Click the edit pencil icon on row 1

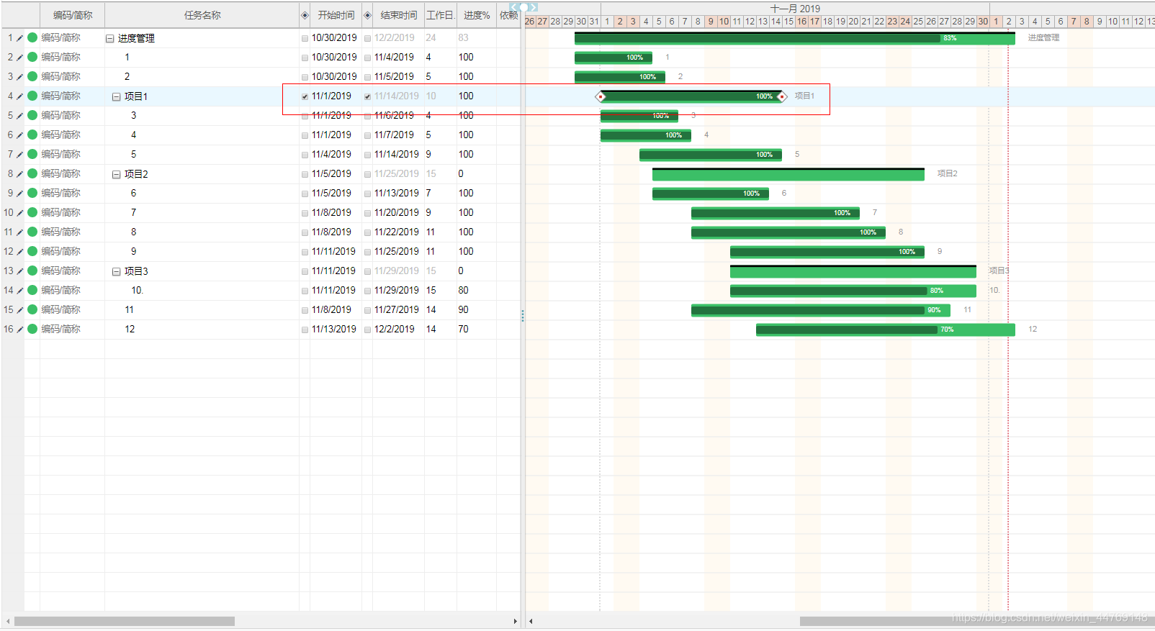coord(19,38)
